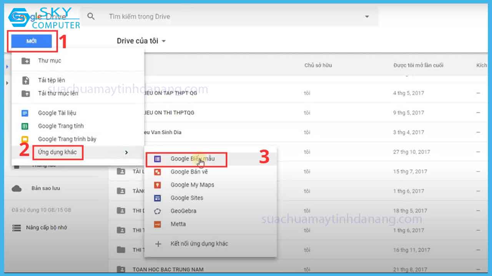Click the cloud backup icon

pyautogui.click(x=17, y=188)
